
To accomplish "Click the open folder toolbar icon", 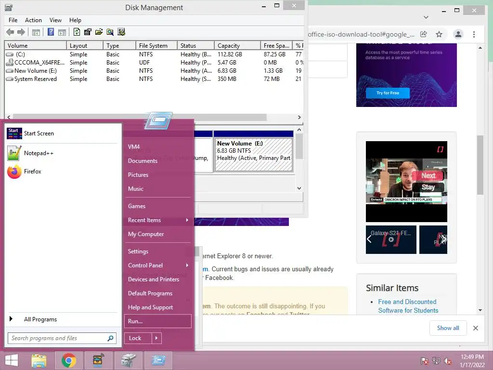I will pyautogui.click(x=99, y=32).
